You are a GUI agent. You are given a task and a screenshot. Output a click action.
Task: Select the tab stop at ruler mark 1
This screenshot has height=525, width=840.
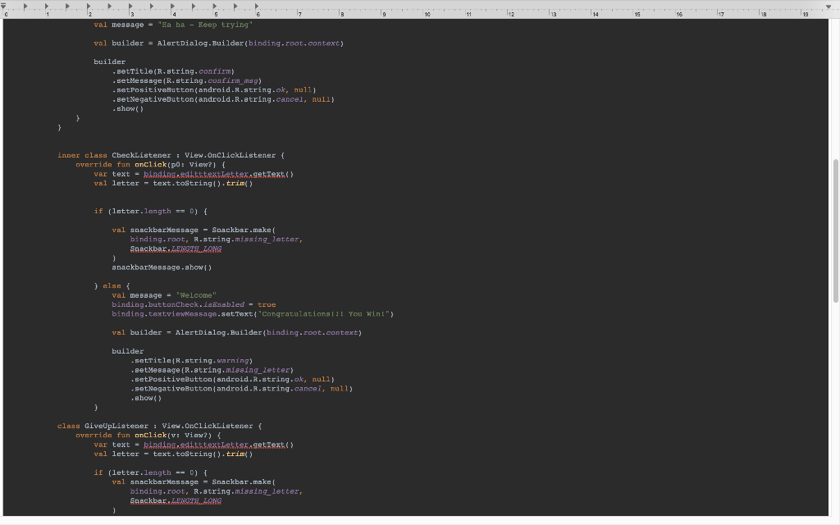click(47, 7)
